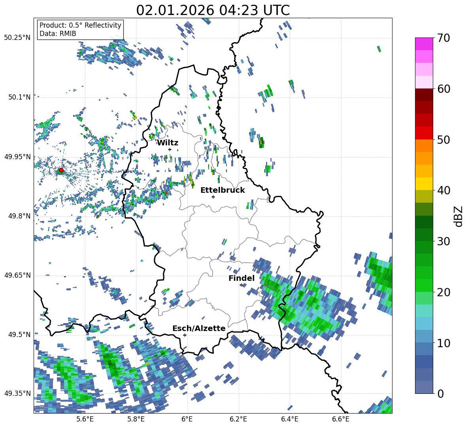Click the colorbar tick label 40

pyautogui.click(x=443, y=190)
